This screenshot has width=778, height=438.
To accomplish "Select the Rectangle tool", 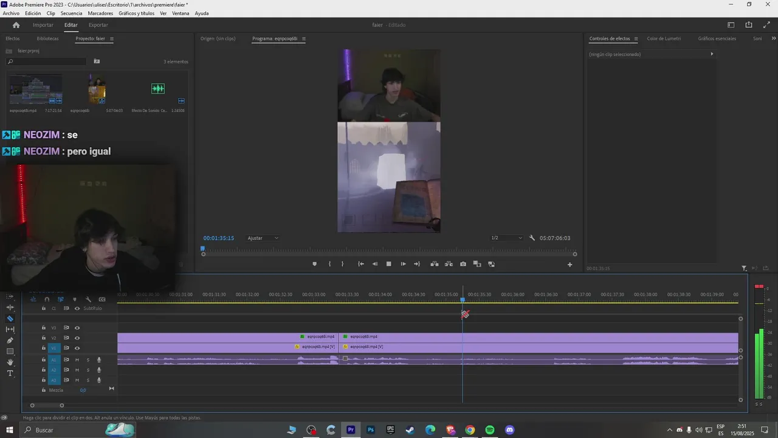I will (x=10, y=351).
